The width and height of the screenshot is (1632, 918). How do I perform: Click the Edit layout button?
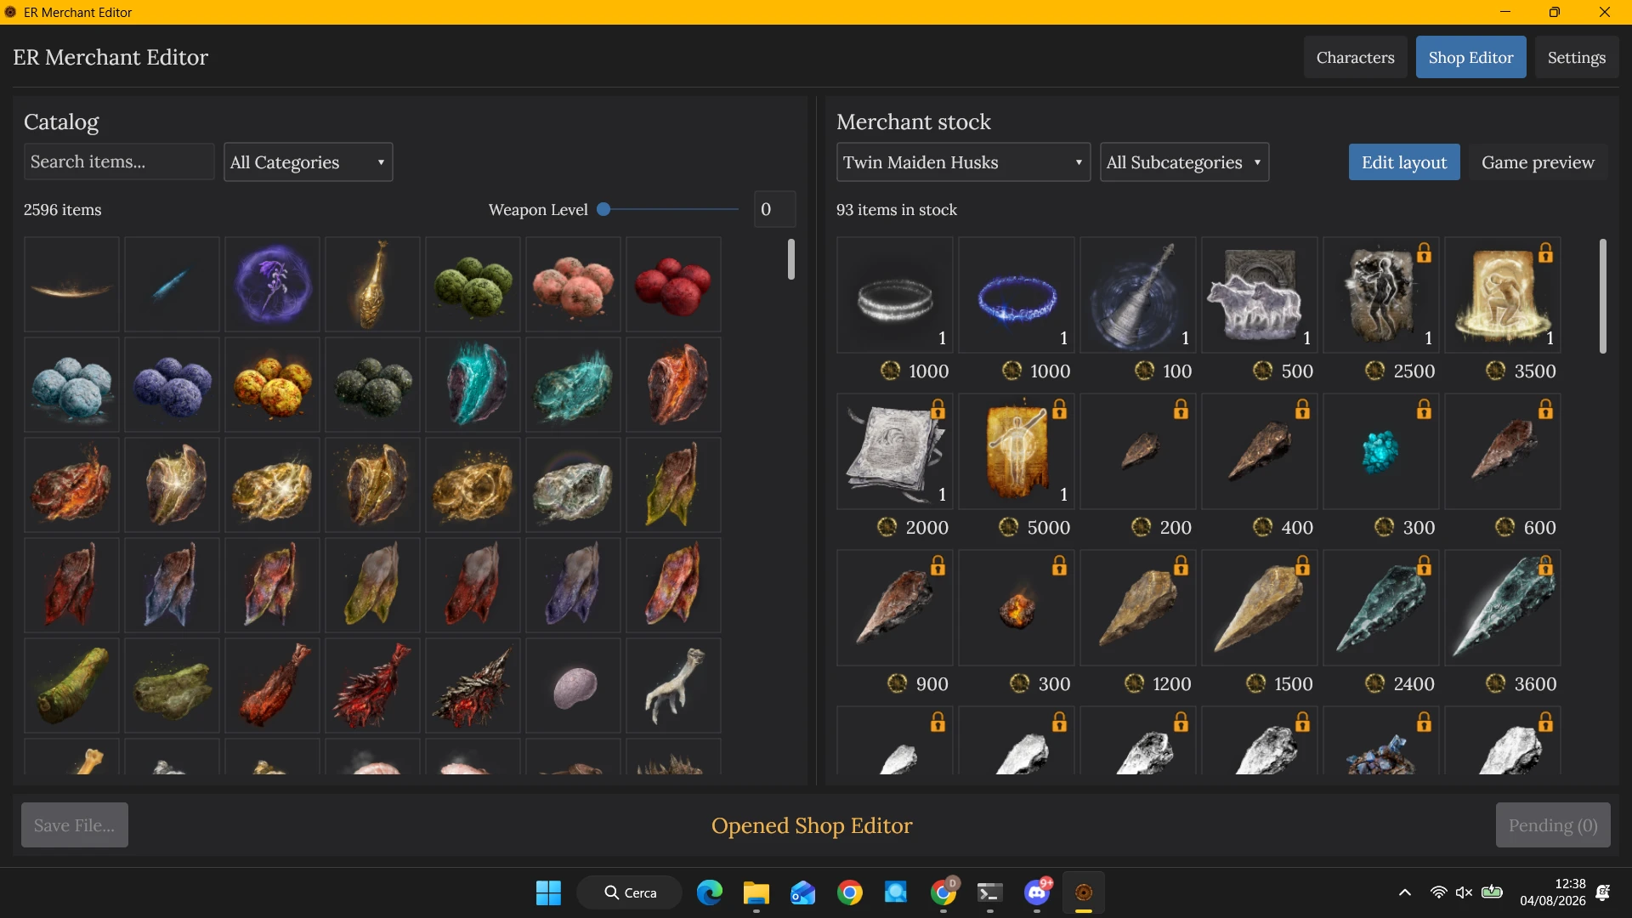[1404, 161]
